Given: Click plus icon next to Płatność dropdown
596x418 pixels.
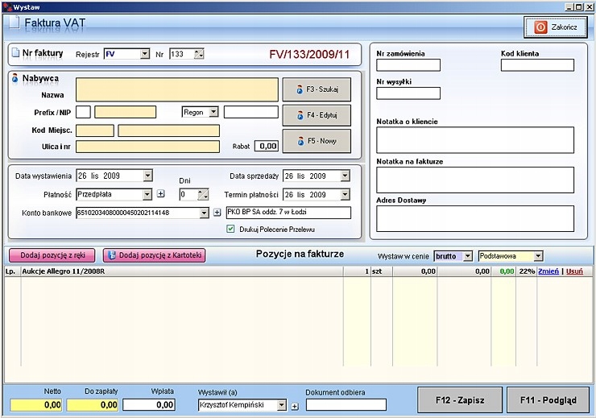Looking at the screenshot, I should pos(160,194).
